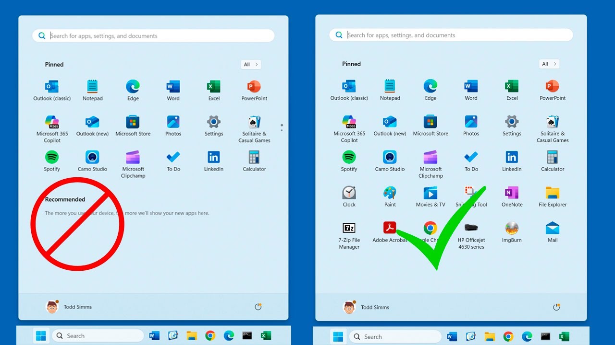Open Excel from the right taskbar

click(x=564, y=337)
